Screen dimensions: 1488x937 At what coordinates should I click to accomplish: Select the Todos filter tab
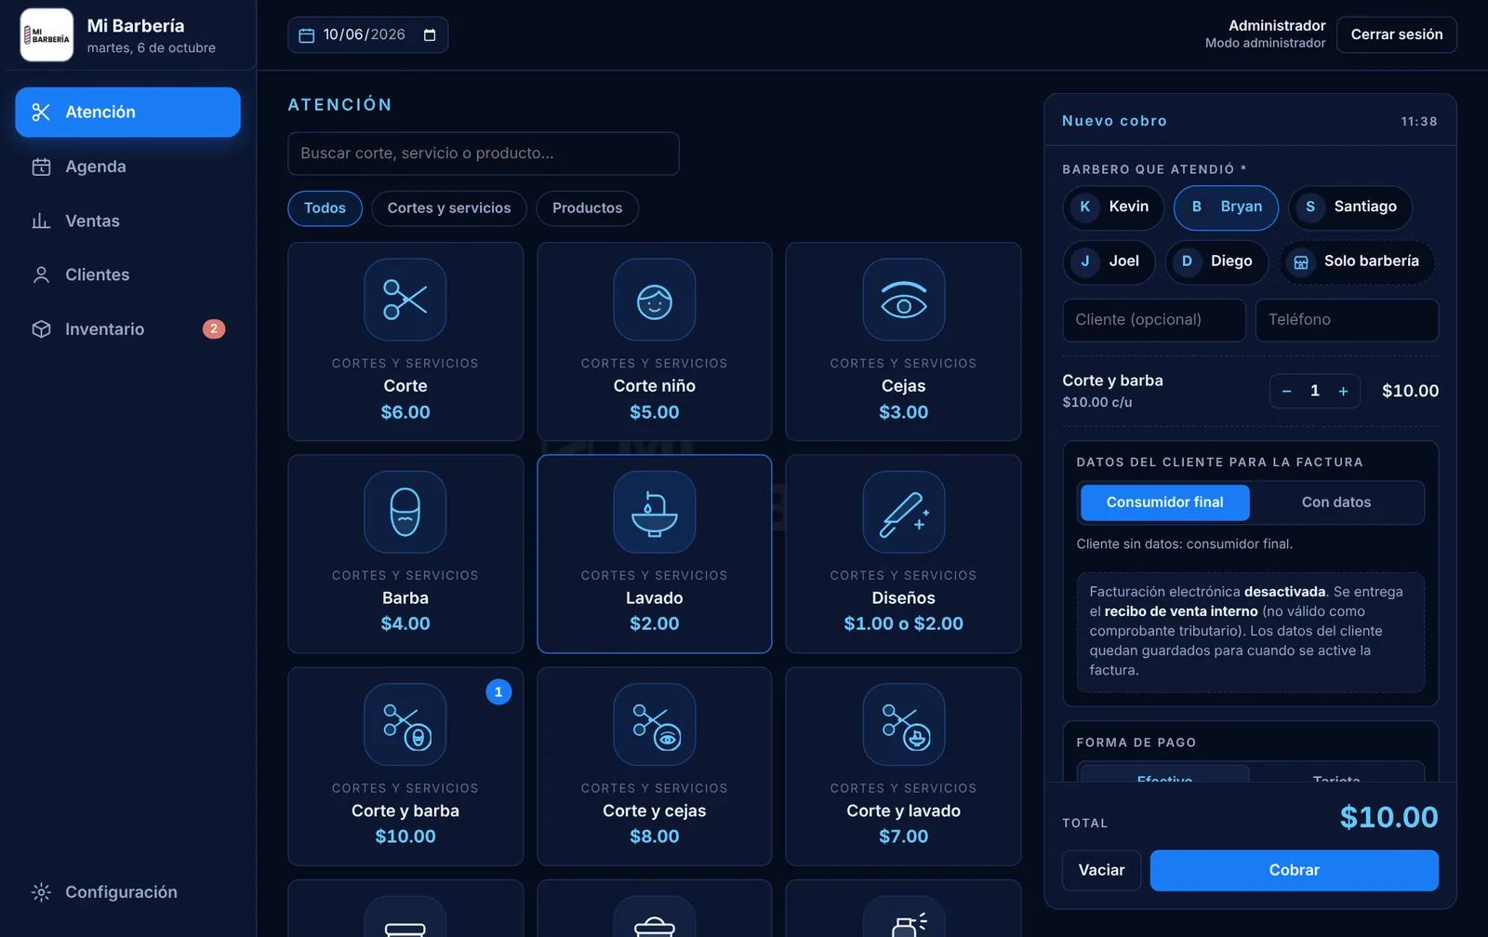325,208
